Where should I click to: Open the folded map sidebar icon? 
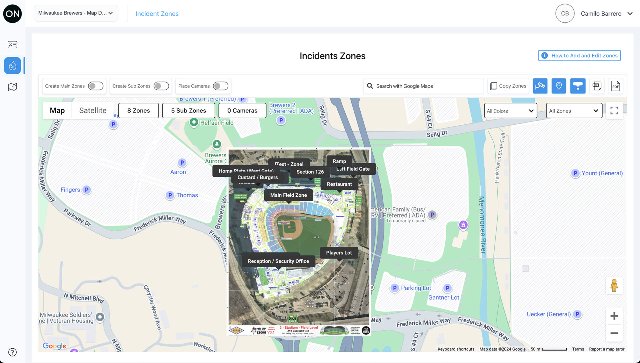tap(12, 87)
